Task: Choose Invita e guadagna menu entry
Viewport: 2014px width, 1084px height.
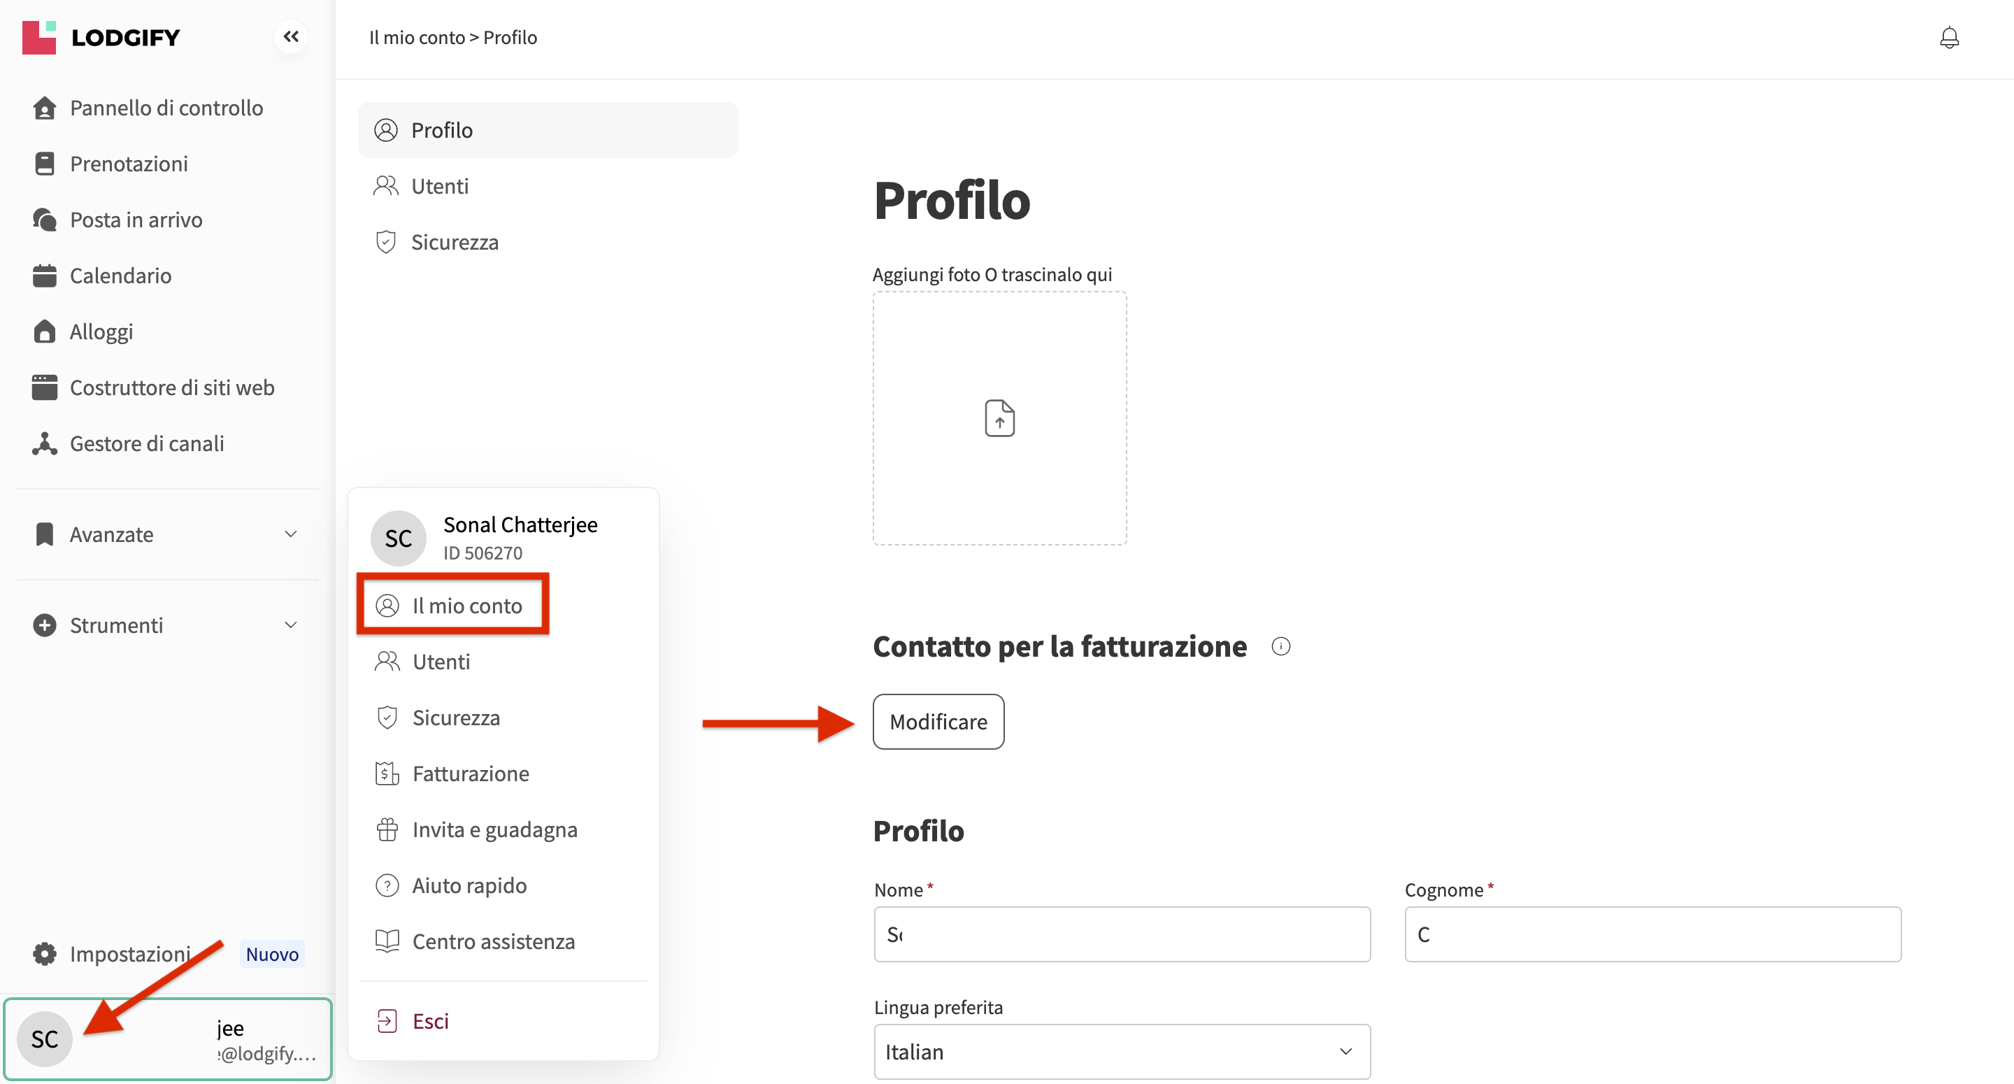Action: [x=494, y=829]
